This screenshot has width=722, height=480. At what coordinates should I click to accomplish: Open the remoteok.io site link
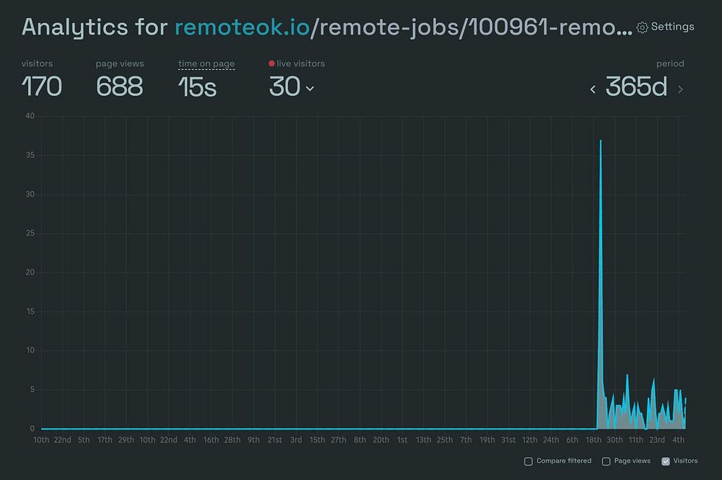pos(242,27)
